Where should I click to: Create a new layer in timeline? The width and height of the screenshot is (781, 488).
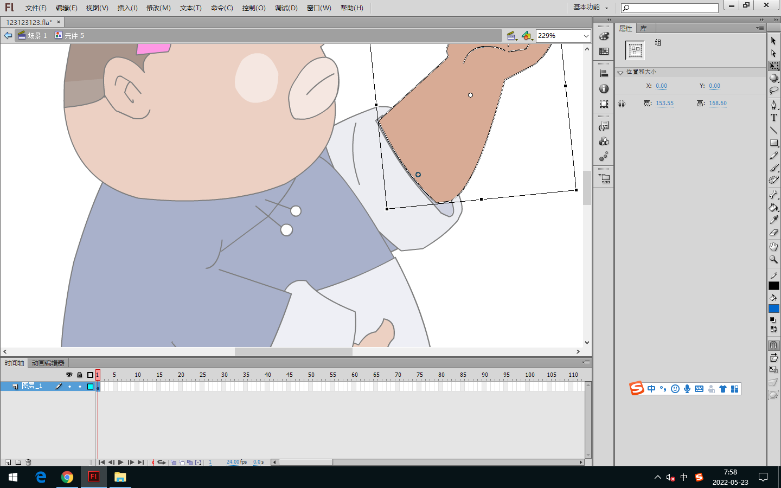8,463
